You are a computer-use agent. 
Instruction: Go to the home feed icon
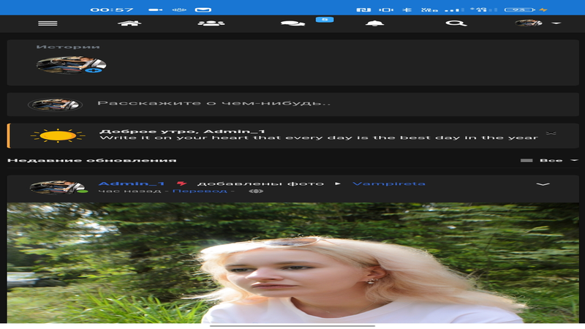(x=129, y=23)
